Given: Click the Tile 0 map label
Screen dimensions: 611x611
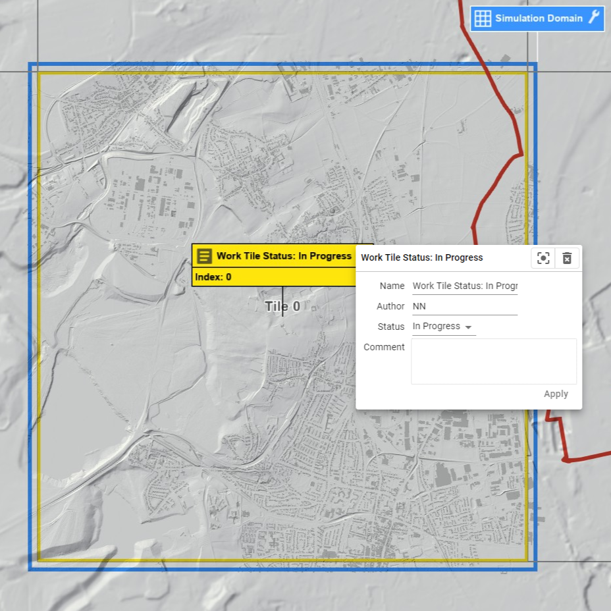Looking at the screenshot, I should point(282,307).
